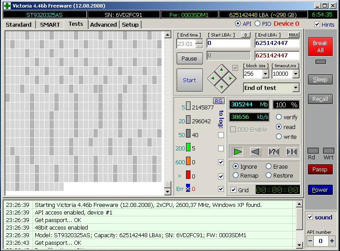Select the verify radio button
340x251 pixels.
point(279,117)
